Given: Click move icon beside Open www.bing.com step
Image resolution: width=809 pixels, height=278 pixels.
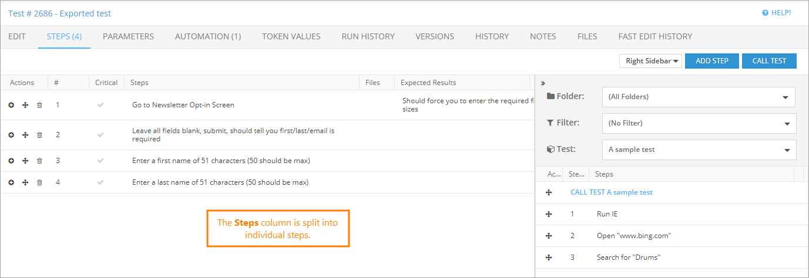Looking at the screenshot, I should pos(549,236).
